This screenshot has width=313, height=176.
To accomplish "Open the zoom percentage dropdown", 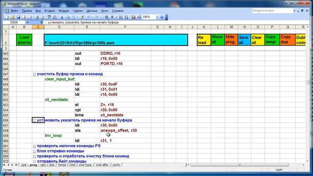I will 157,18.
